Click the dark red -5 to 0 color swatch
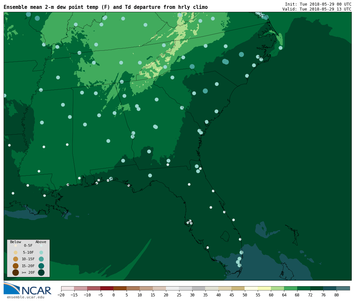Screen dimensions: 355x301 tap(107, 288)
